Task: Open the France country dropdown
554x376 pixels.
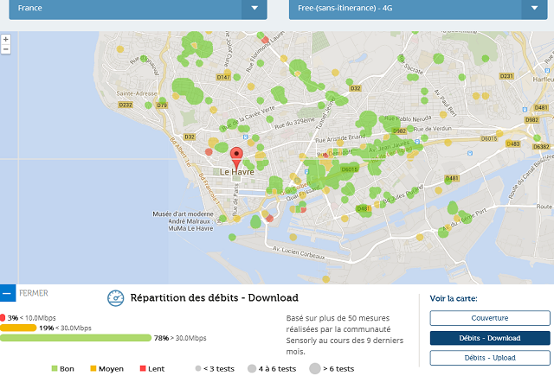Action: tap(138, 8)
